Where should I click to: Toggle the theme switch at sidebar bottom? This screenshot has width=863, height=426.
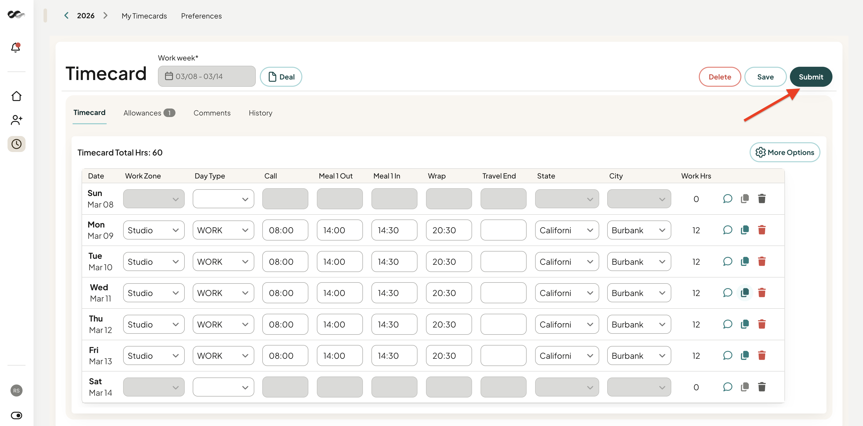point(17,415)
